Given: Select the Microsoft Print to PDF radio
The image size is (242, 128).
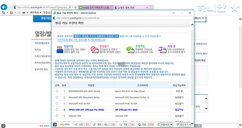Looking at the screenshot, I should pos(57,103).
